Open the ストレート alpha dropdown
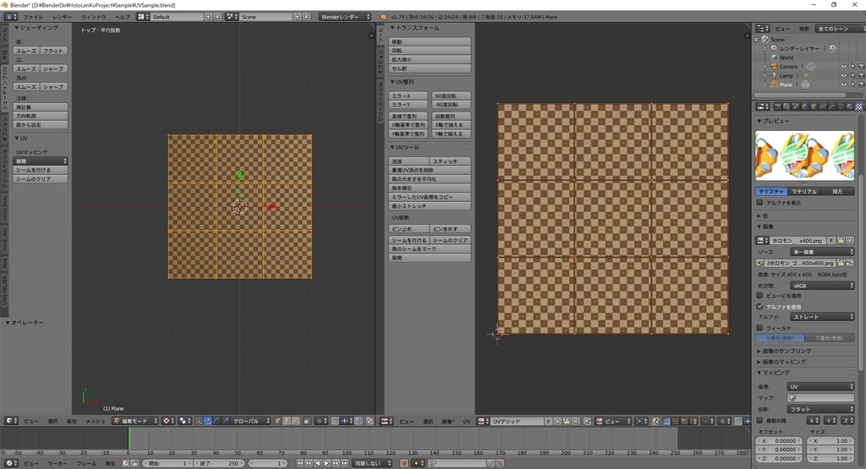Image resolution: width=866 pixels, height=469 pixels. coord(822,317)
